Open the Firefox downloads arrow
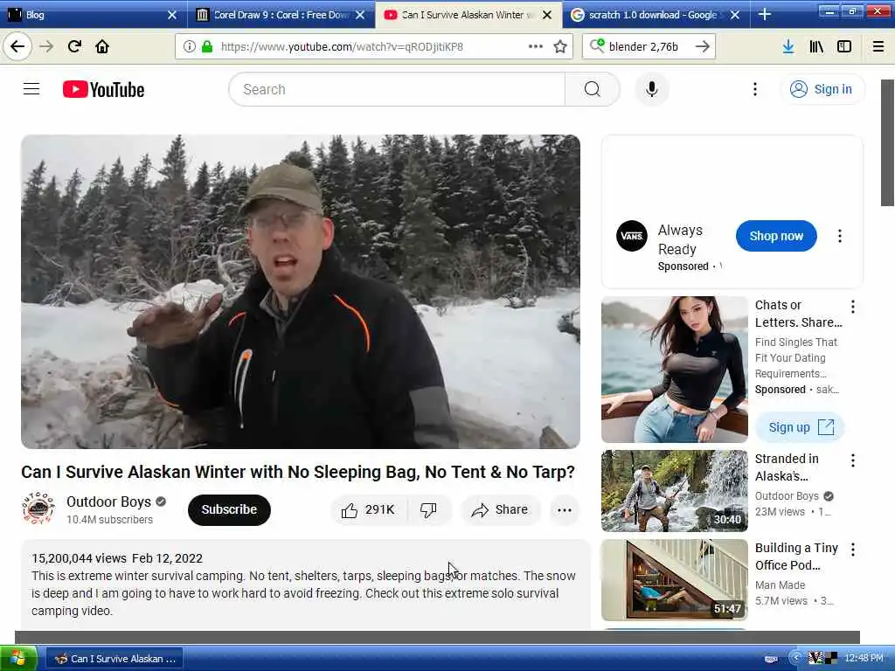 pos(788,47)
